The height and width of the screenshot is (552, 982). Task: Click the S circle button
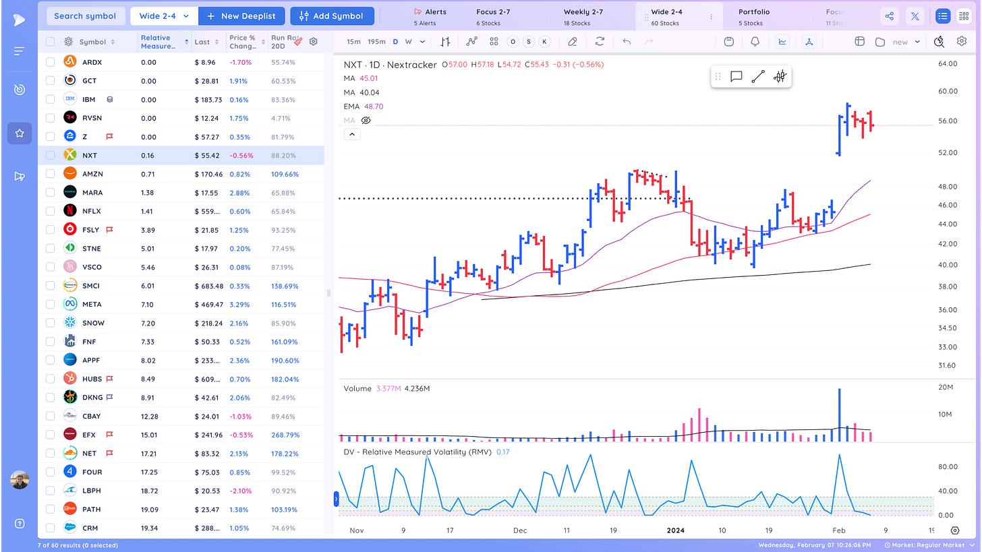point(529,42)
